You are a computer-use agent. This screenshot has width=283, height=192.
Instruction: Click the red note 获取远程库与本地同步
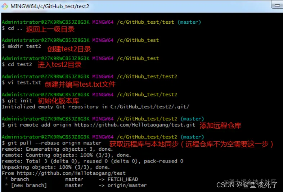click(191, 144)
